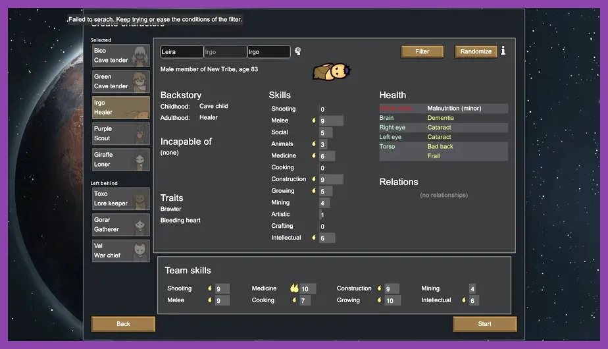Click the Animals passion flame icon

[314, 144]
